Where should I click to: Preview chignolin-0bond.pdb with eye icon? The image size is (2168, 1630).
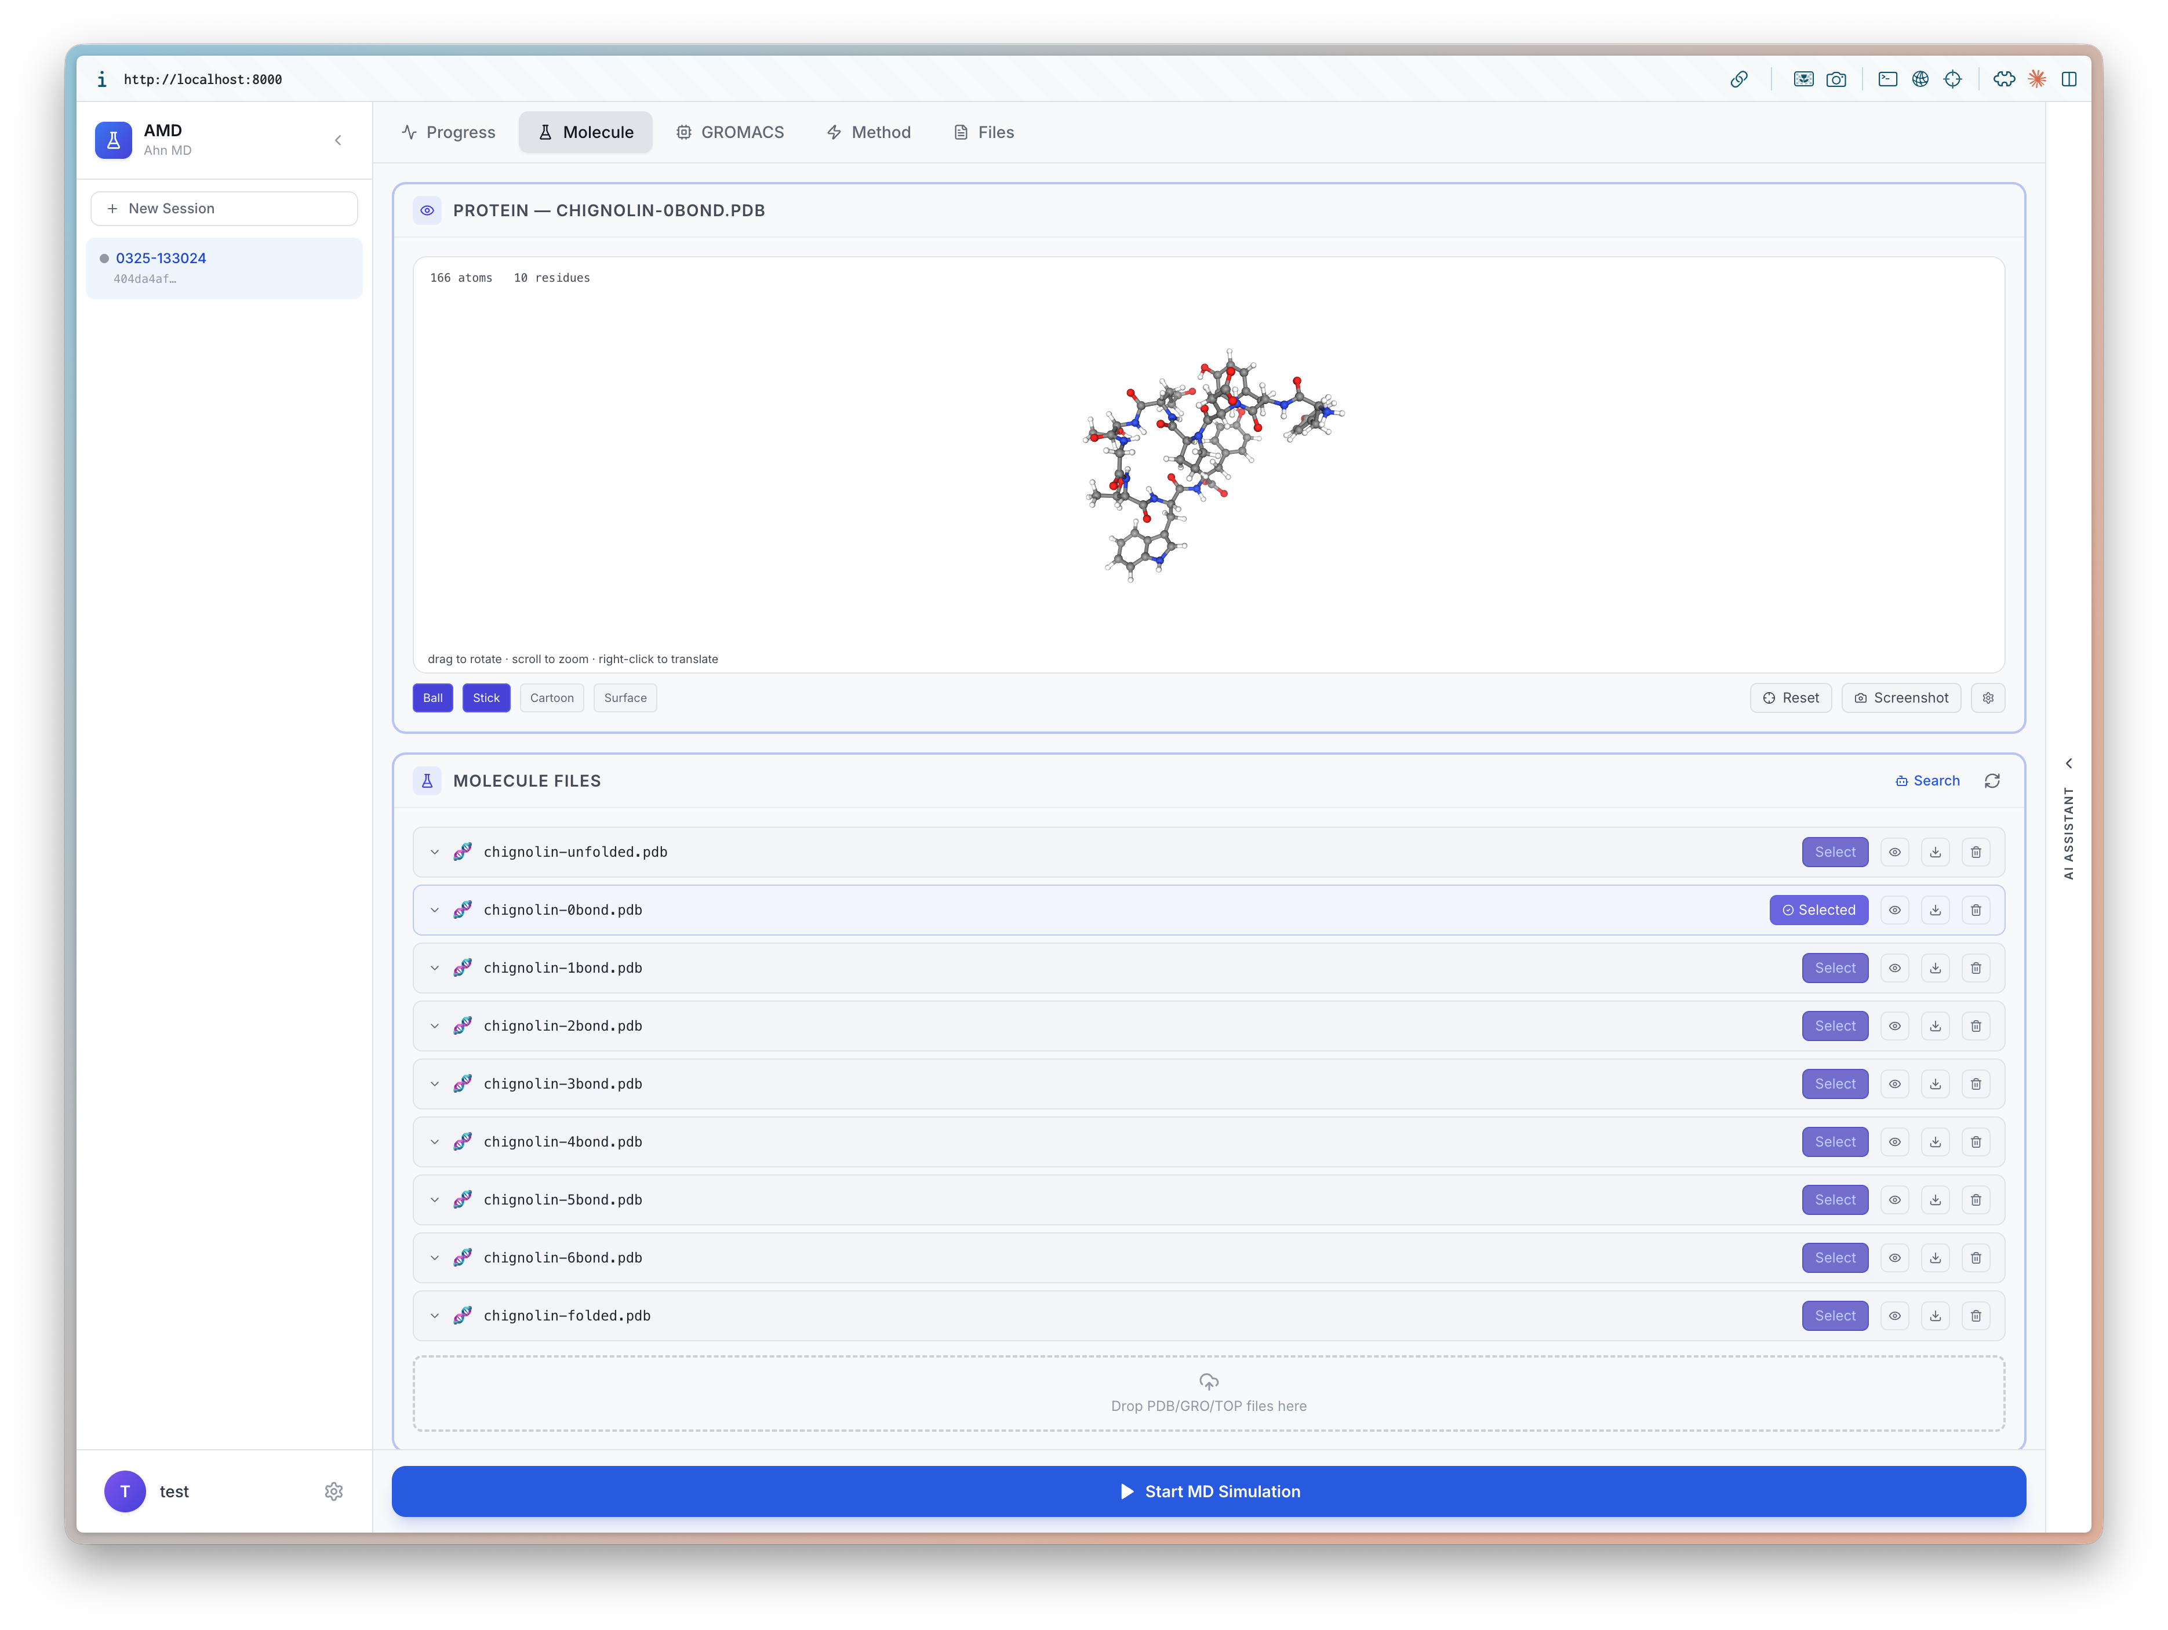[1894, 909]
